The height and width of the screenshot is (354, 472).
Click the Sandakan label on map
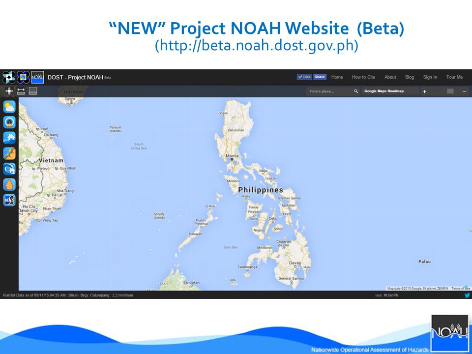pos(191,282)
